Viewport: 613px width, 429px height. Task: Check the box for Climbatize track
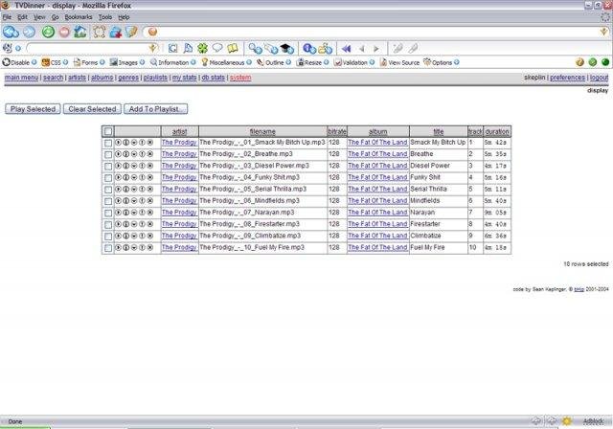pos(108,237)
